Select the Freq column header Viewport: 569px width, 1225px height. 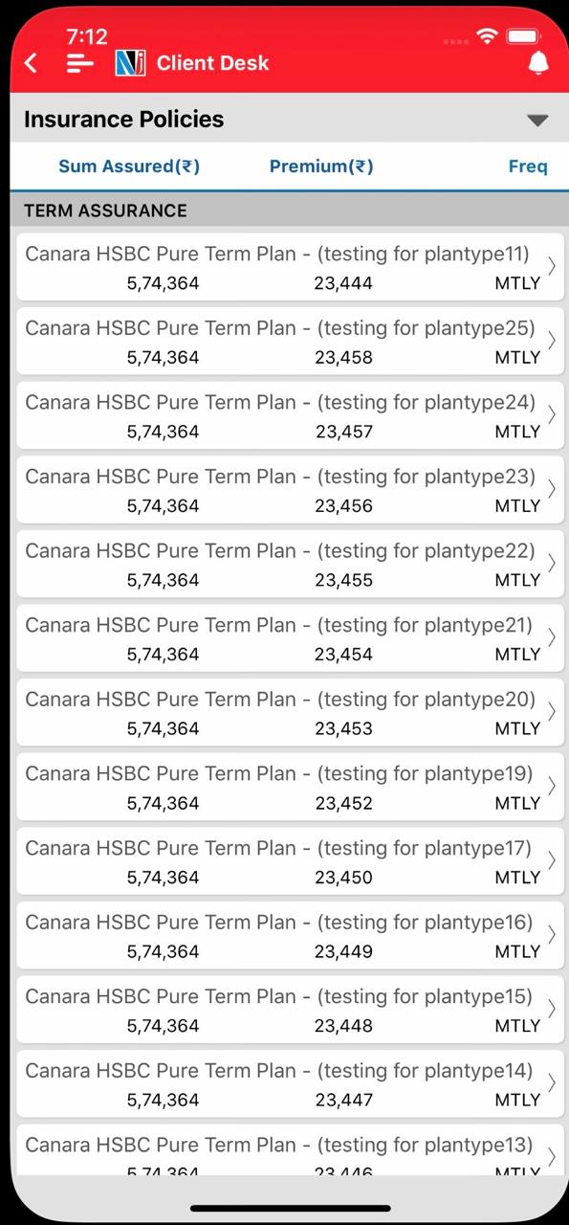tap(528, 167)
